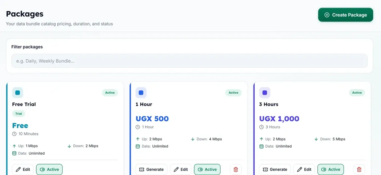Viewport: 381px width, 175px height.
Task: Click Data: Unlimited on Free Trial card
Action: (29, 153)
